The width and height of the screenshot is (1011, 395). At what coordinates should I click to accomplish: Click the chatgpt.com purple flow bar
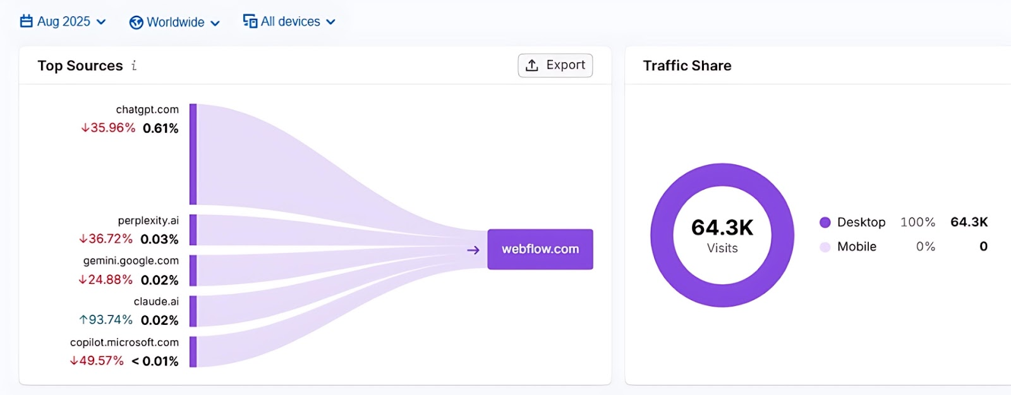click(193, 154)
